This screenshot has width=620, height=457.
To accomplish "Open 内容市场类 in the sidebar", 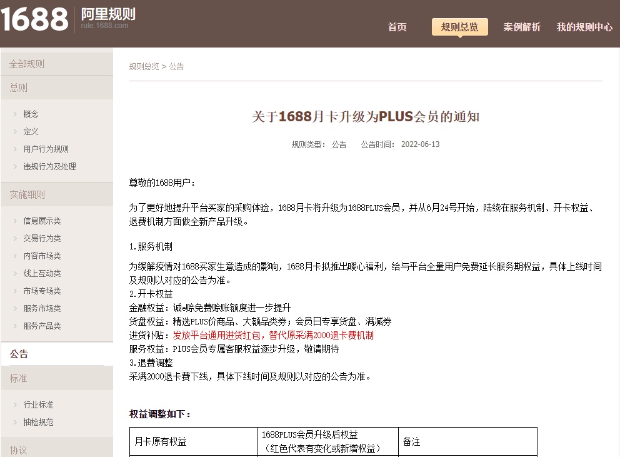I will (42, 256).
